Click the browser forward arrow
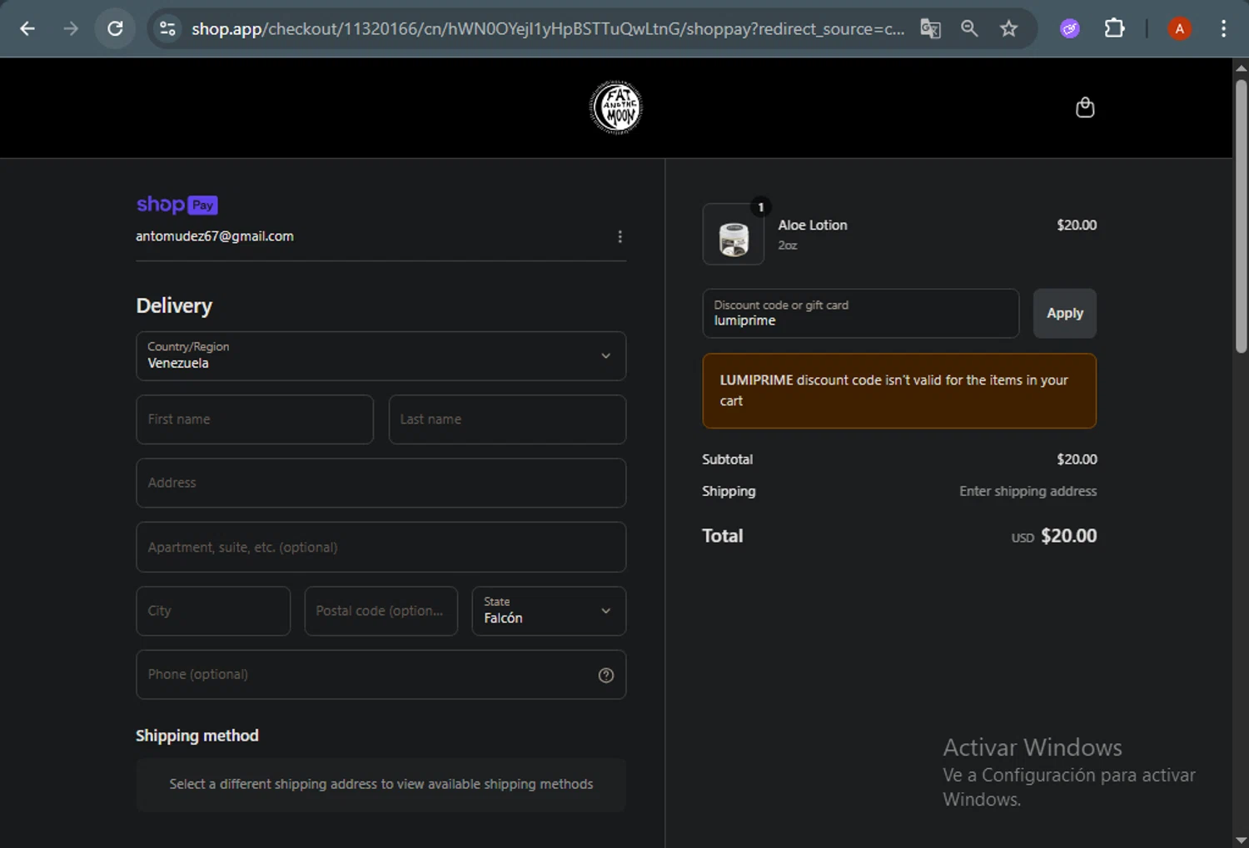 pos(71,29)
